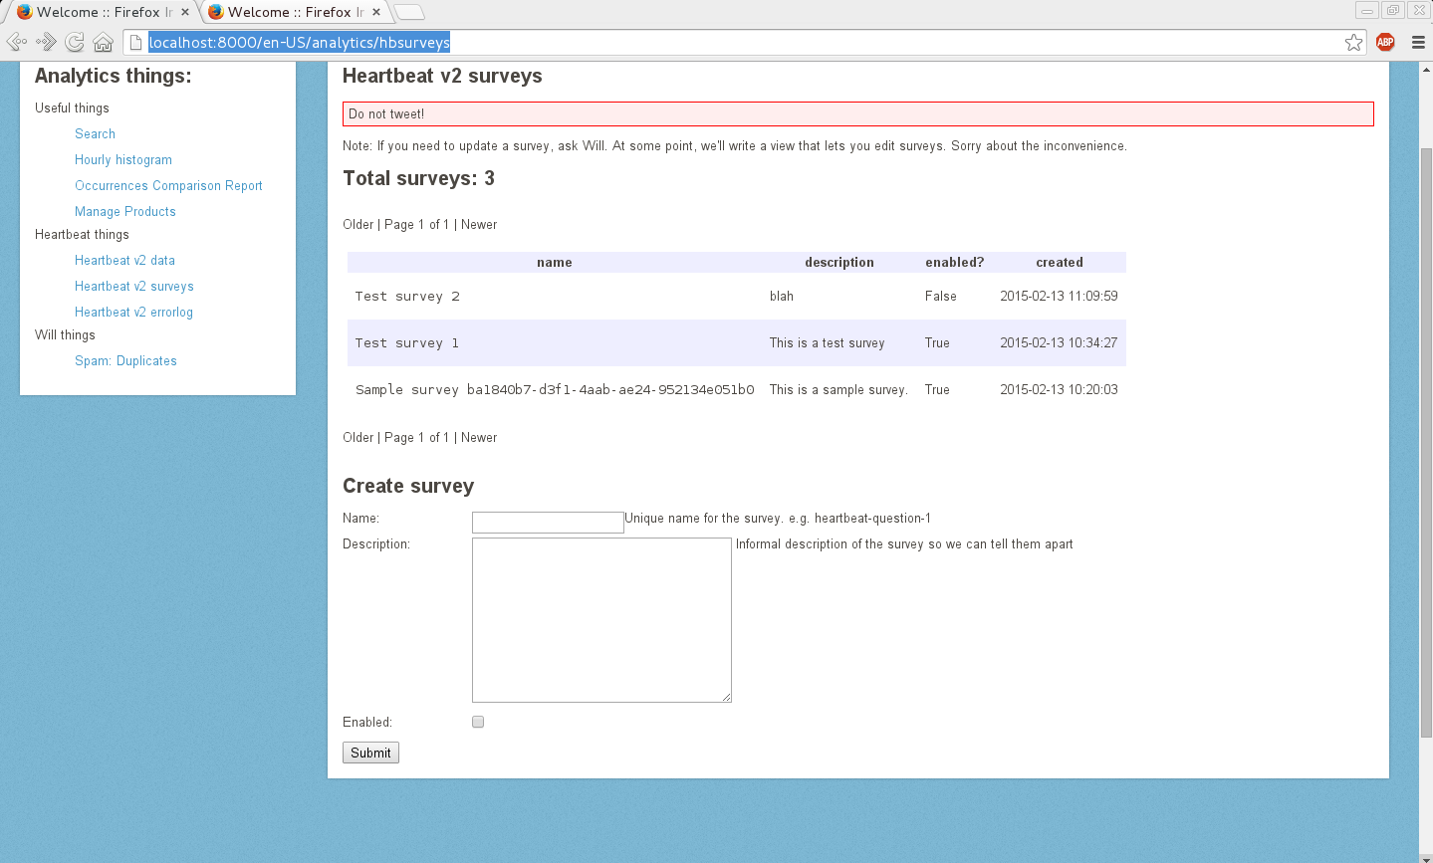The image size is (1433, 863).
Task: Click the Description textarea
Action: click(x=601, y=620)
